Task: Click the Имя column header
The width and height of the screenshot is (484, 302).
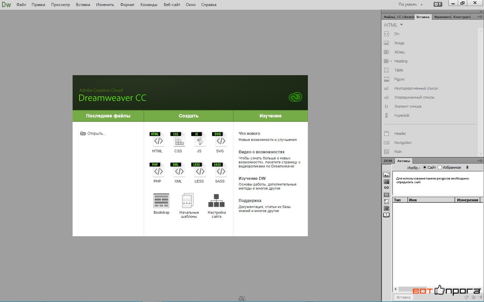Action: pyautogui.click(x=431, y=200)
